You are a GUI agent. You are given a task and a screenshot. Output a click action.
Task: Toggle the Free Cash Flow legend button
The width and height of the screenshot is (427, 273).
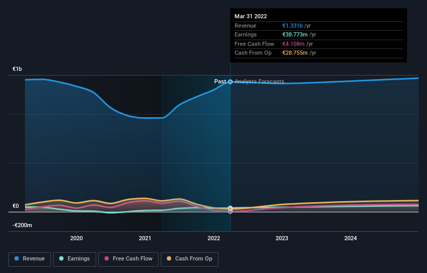(x=128, y=259)
